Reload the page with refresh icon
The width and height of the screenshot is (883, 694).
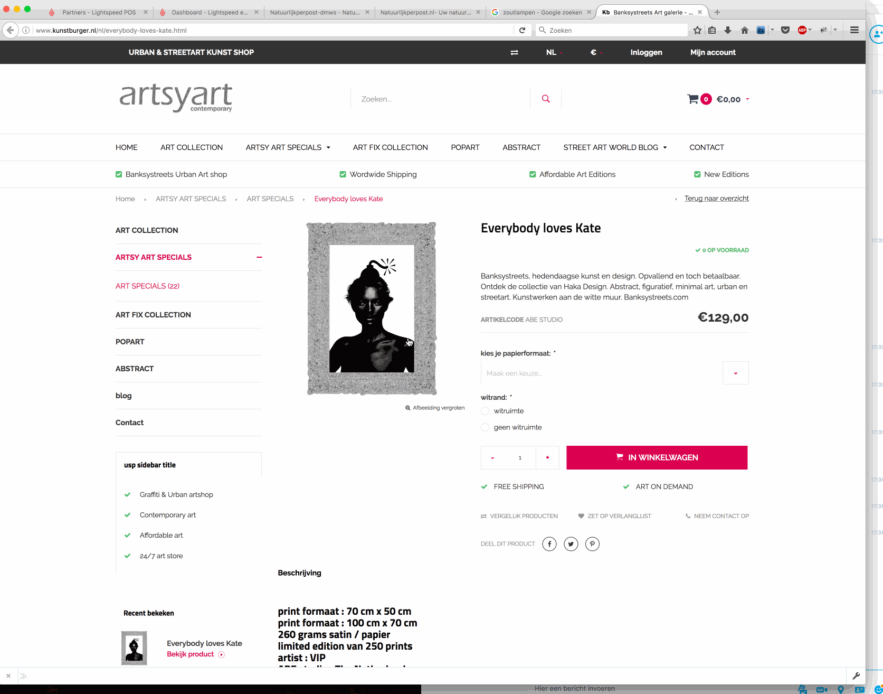(x=522, y=30)
